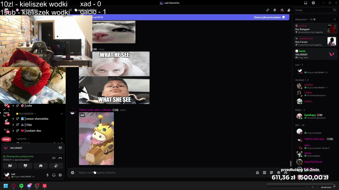The height and width of the screenshot is (190, 339).
Task: Toggle camera on in voice panel
Action: [10, 166]
